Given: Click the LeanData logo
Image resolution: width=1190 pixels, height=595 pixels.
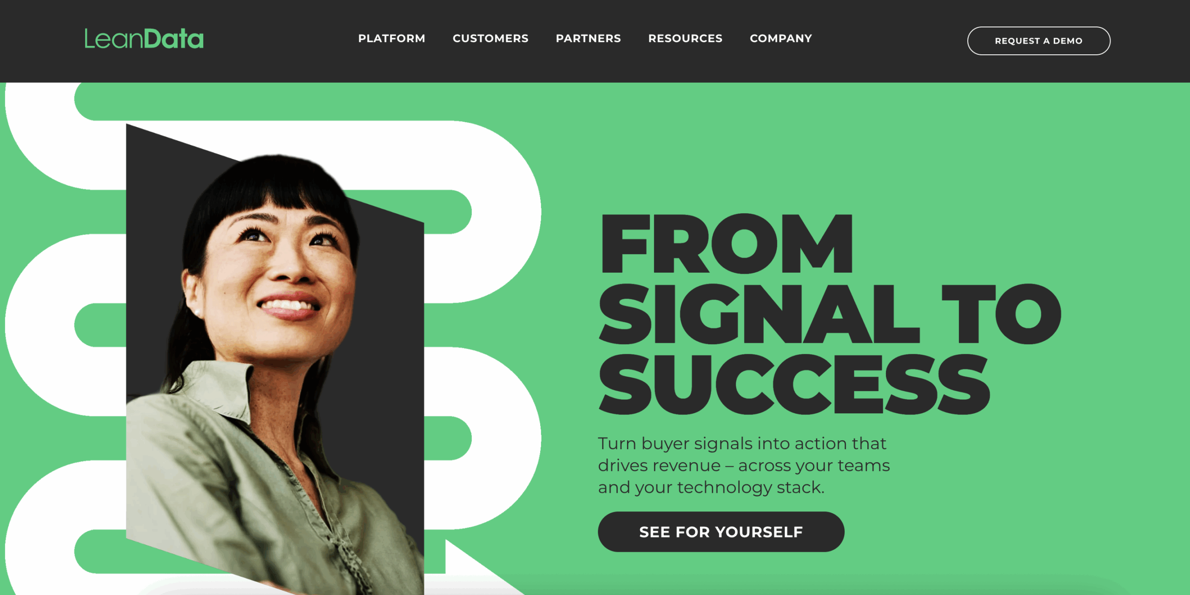Looking at the screenshot, I should pyautogui.click(x=144, y=39).
